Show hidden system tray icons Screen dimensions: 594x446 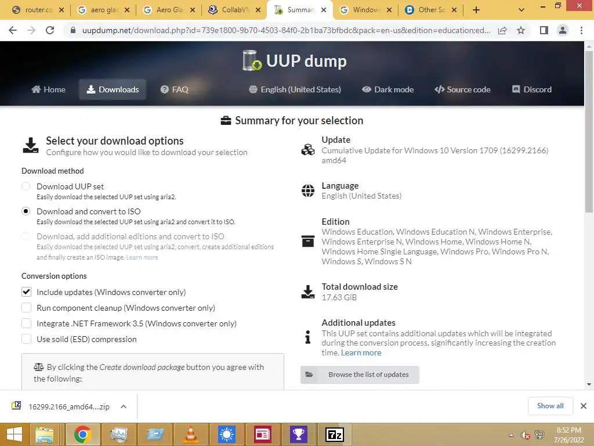pyautogui.click(x=512, y=435)
